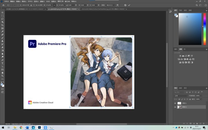Image resolution: width=208 pixels, height=130 pixels.
Task: Open the interpolation method dropdown
Action: click(x=110, y=5)
